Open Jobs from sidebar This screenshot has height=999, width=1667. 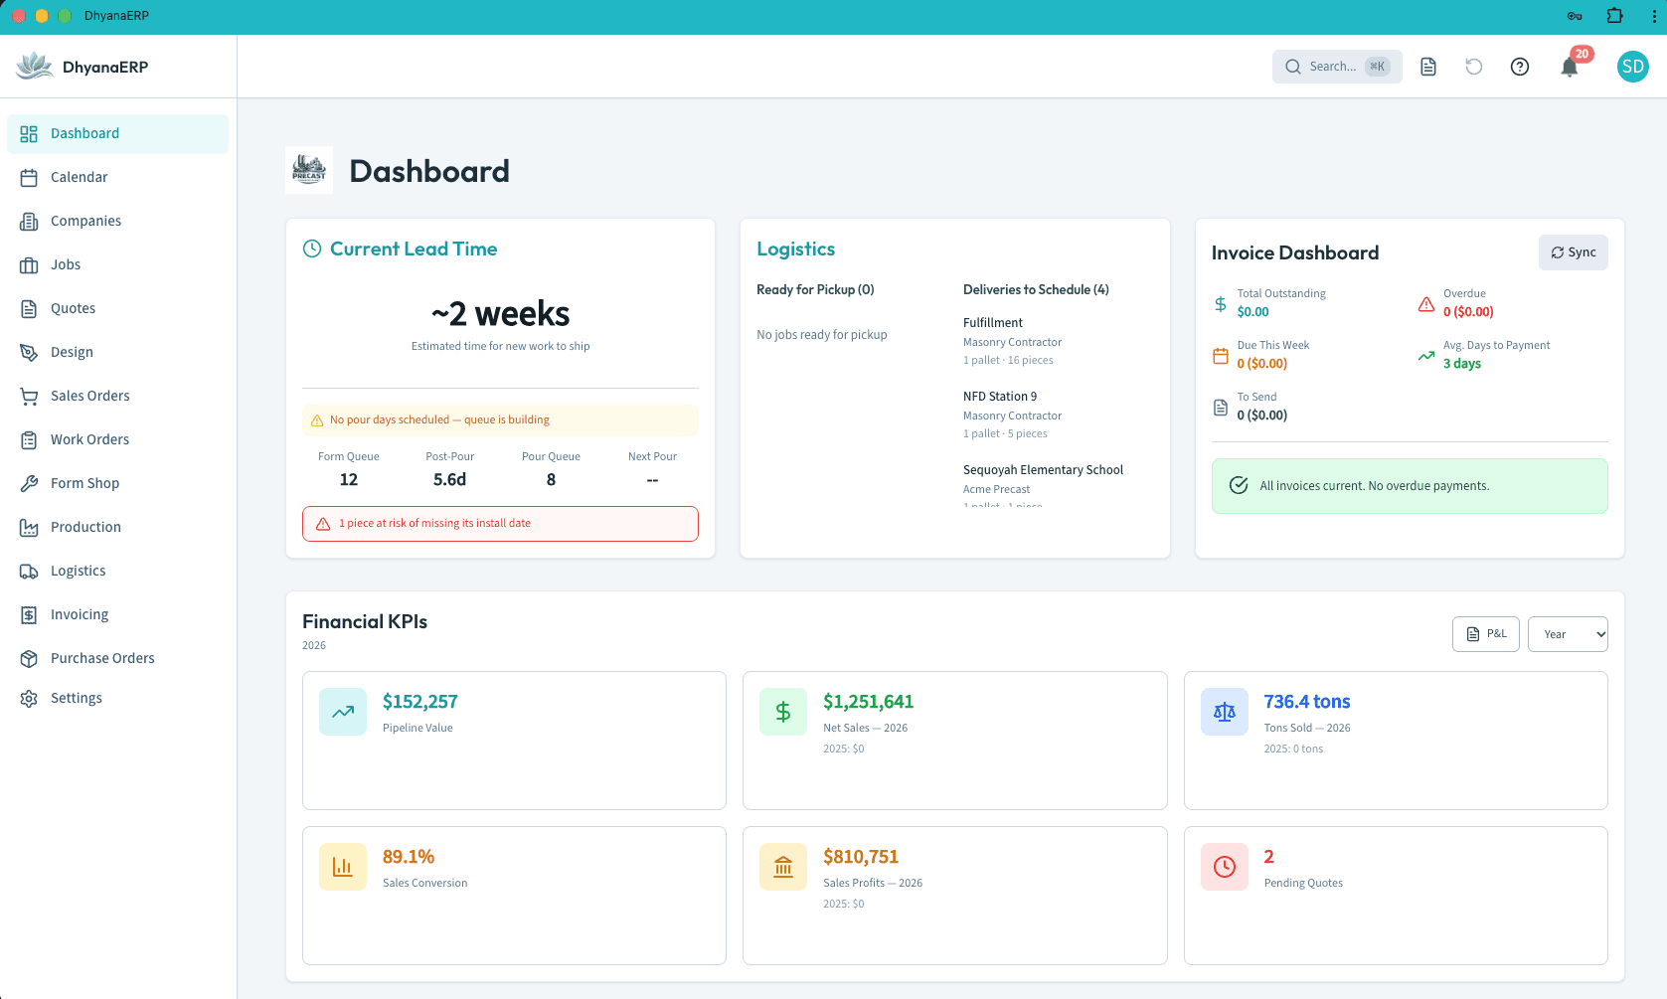click(x=117, y=264)
